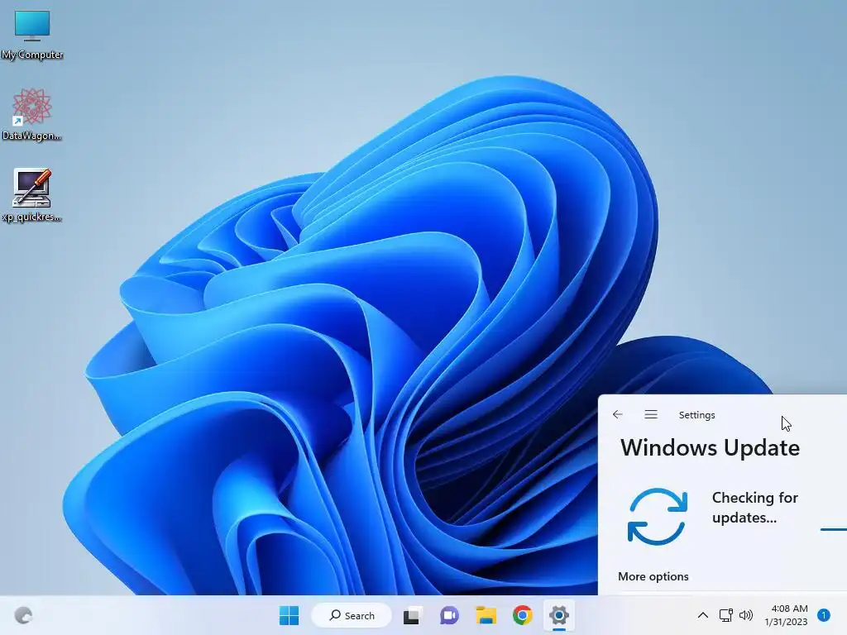Open the clock showing 4:08 AM
847x635 pixels.
(786, 615)
